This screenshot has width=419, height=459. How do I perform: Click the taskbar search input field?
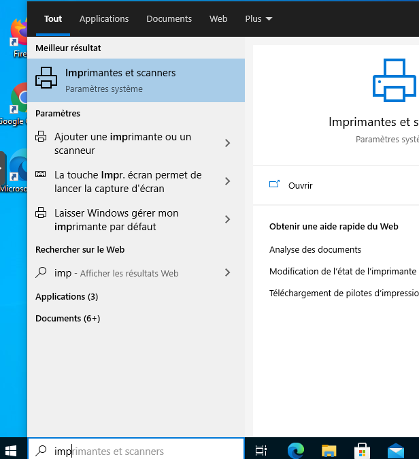(136, 449)
